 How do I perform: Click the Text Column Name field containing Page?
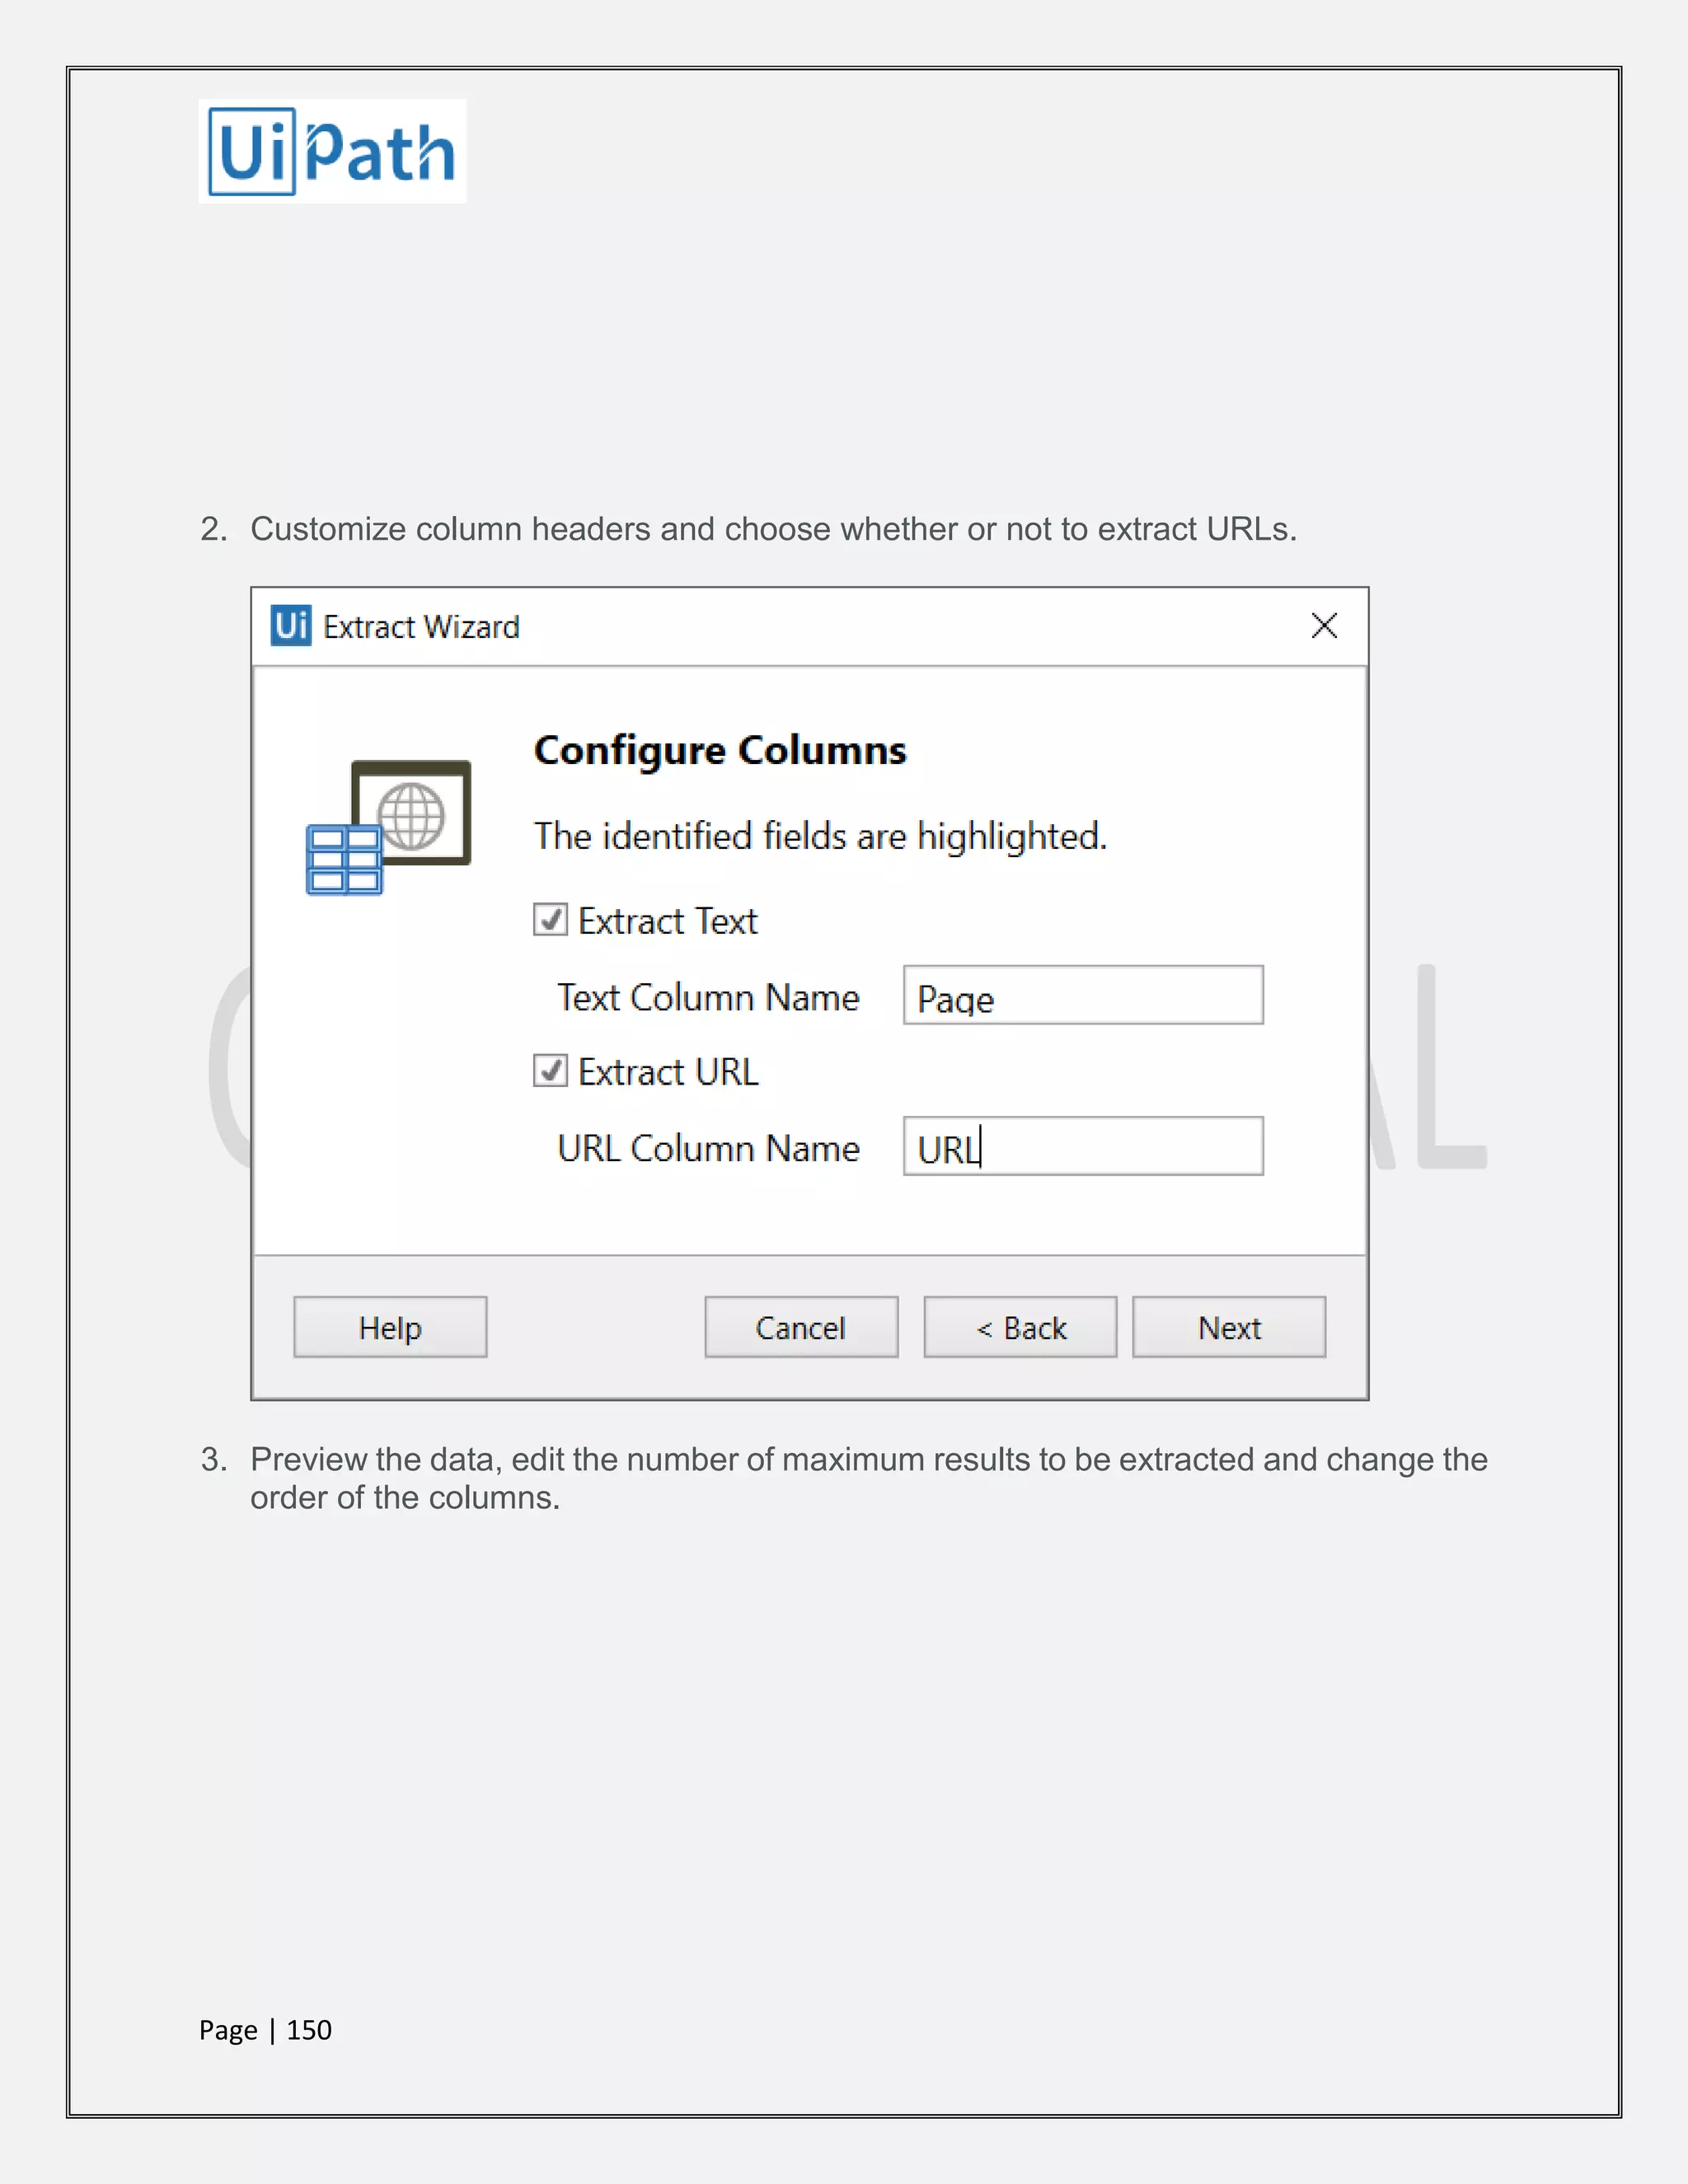[x=1083, y=995]
